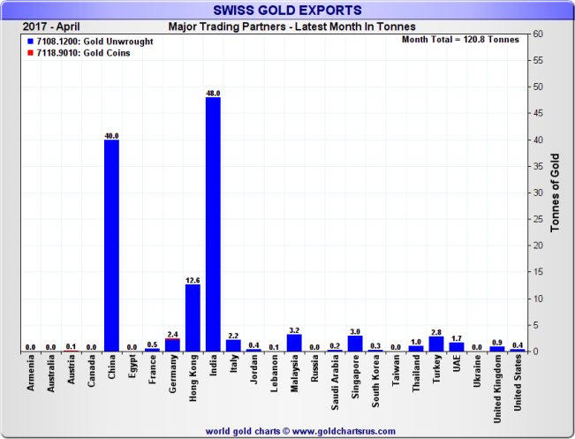Click the Thailand bar labeled 1.0

416,349
